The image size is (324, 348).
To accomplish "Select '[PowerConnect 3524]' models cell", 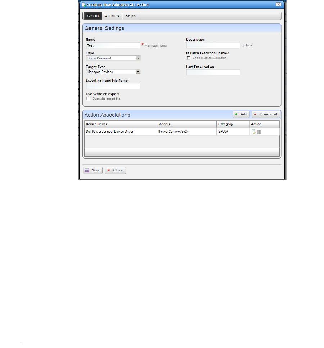I will [x=186, y=132].
